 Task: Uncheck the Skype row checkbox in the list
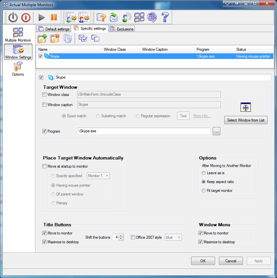point(40,56)
